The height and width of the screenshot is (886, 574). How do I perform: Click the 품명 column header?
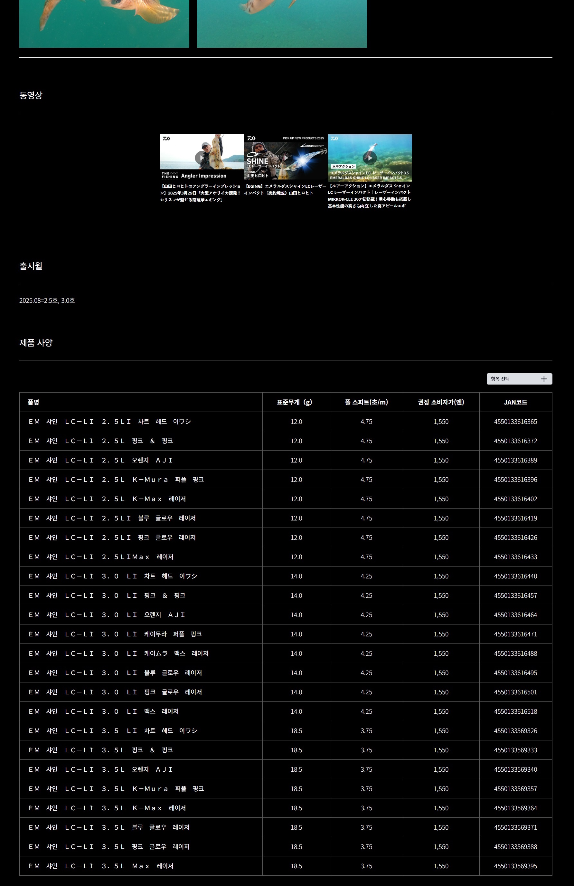(x=33, y=402)
